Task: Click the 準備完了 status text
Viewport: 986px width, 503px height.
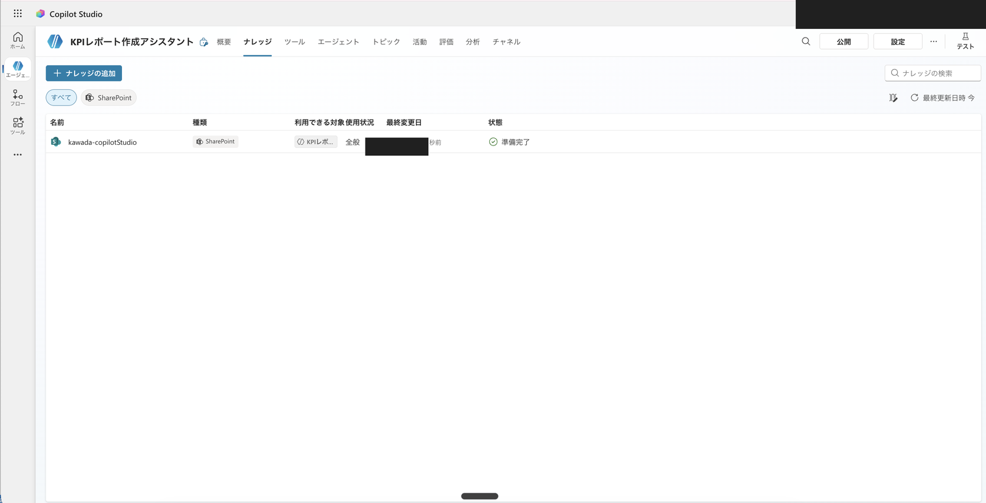Action: (515, 142)
